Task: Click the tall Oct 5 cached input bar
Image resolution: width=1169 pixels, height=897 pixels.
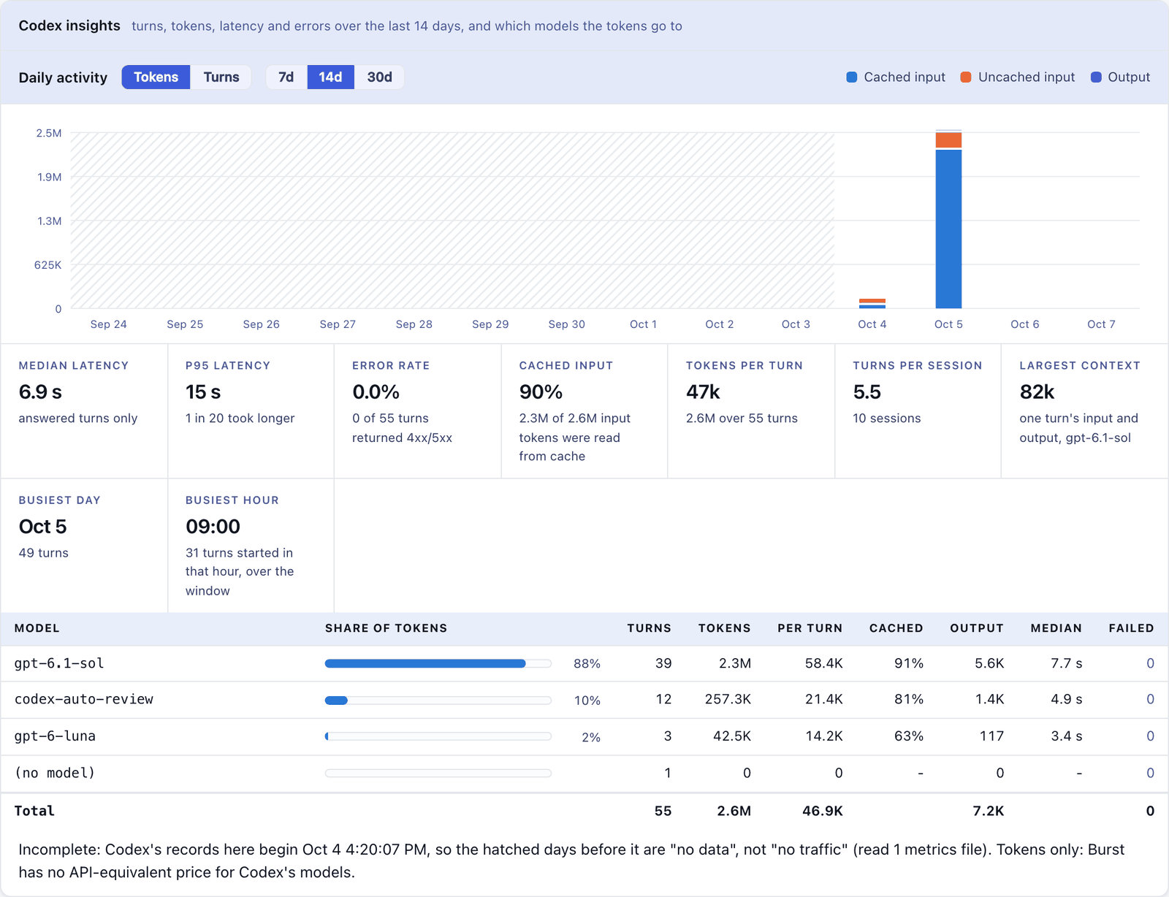Action: click(x=948, y=229)
